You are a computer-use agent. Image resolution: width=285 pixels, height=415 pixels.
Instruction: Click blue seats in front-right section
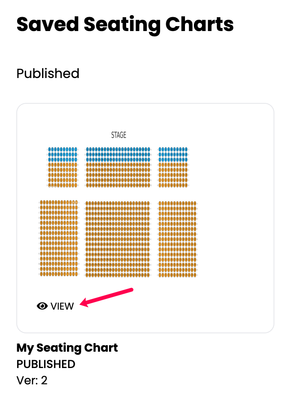173,154
